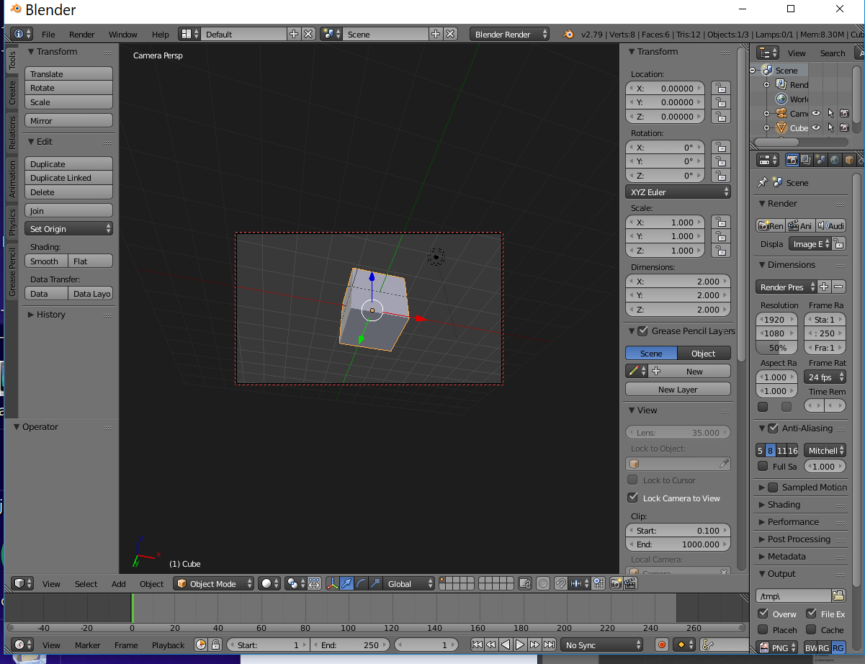Toggle Lock Camera to View checkbox

(x=633, y=498)
